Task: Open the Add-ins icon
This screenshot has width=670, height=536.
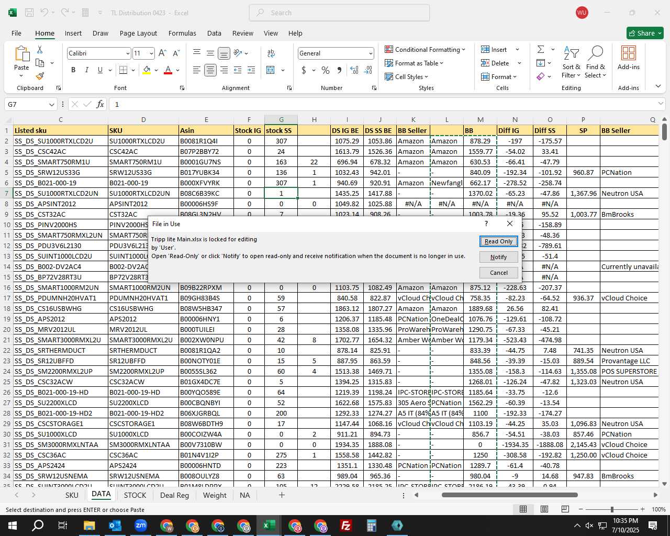Action: 629,54
